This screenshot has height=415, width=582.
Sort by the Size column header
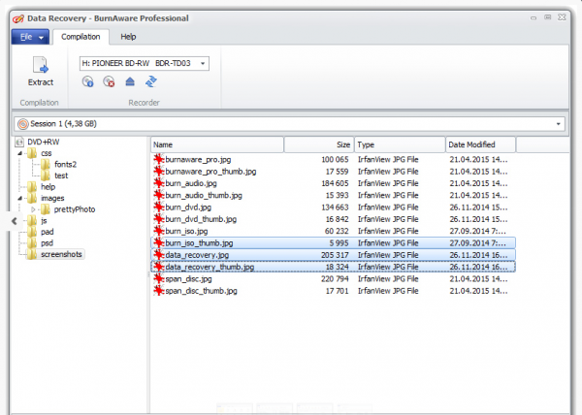pos(319,144)
